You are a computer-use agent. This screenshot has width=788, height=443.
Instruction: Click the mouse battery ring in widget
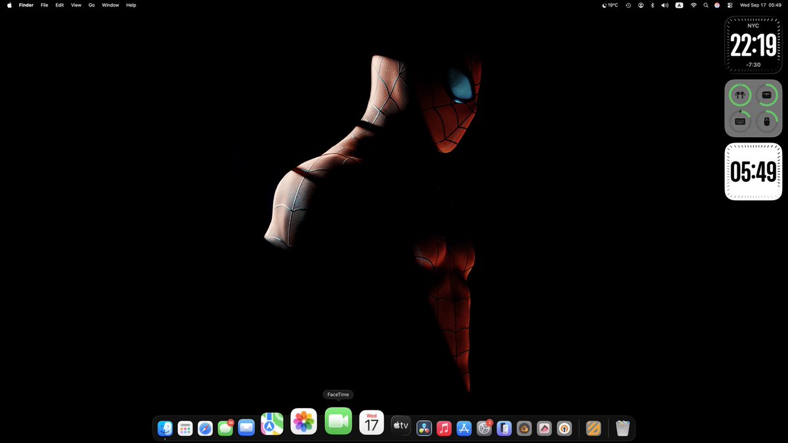click(x=766, y=121)
